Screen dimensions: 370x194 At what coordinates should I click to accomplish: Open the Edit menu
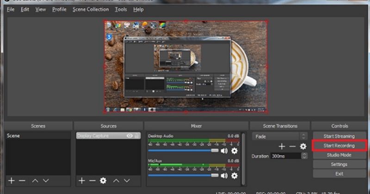click(x=25, y=9)
